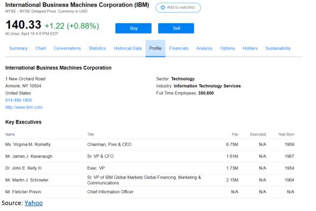316x211 pixels.
Task: Click the 1.73M pay value
Action: point(232,168)
